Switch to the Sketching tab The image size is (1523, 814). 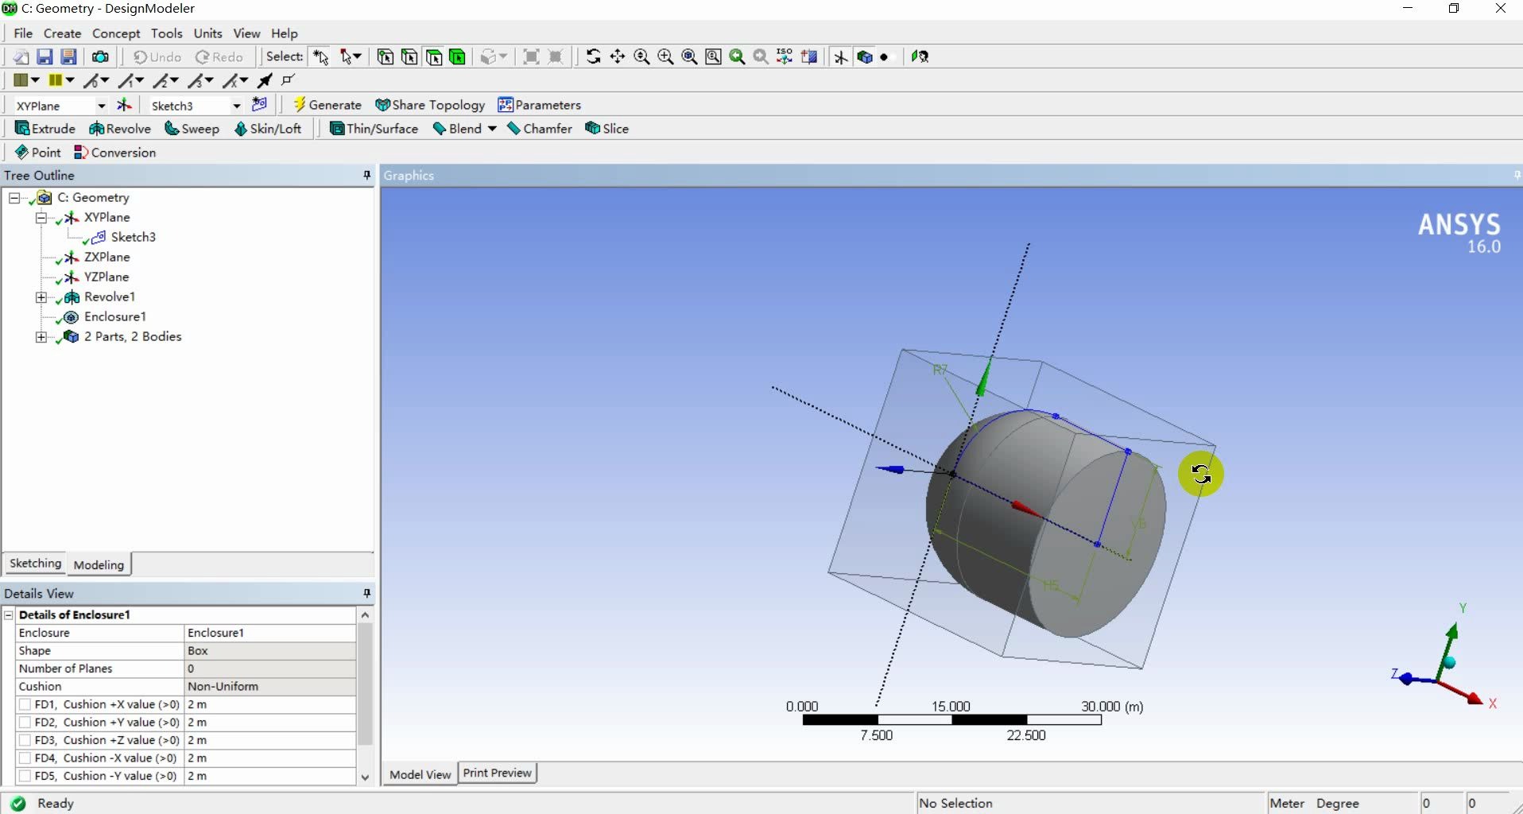point(35,564)
